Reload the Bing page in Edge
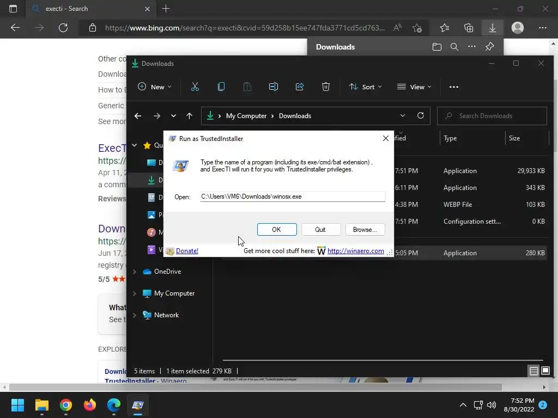558x418 pixels. (63, 28)
